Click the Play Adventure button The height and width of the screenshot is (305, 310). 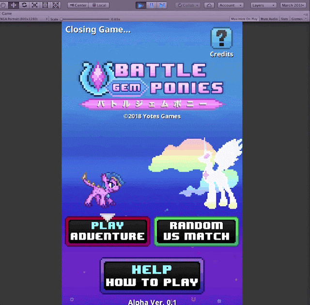tap(108, 231)
